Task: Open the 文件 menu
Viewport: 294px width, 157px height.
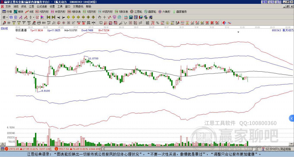Action: (8, 7)
